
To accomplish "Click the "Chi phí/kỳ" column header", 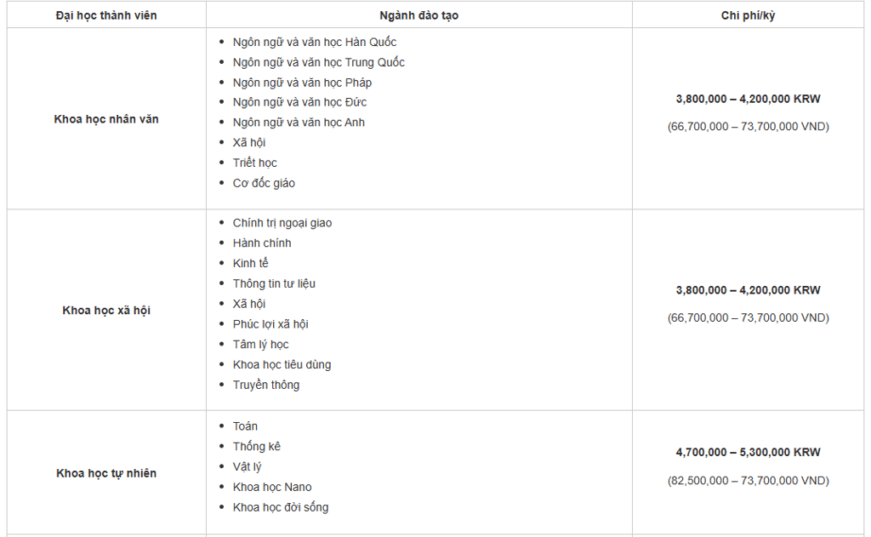I will (x=748, y=15).
